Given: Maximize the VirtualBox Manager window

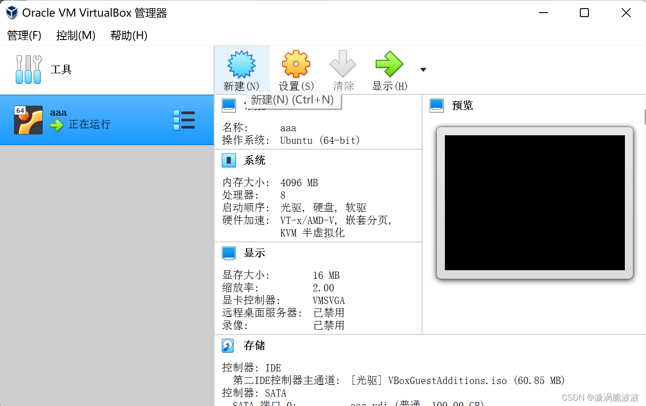Looking at the screenshot, I should (584, 13).
